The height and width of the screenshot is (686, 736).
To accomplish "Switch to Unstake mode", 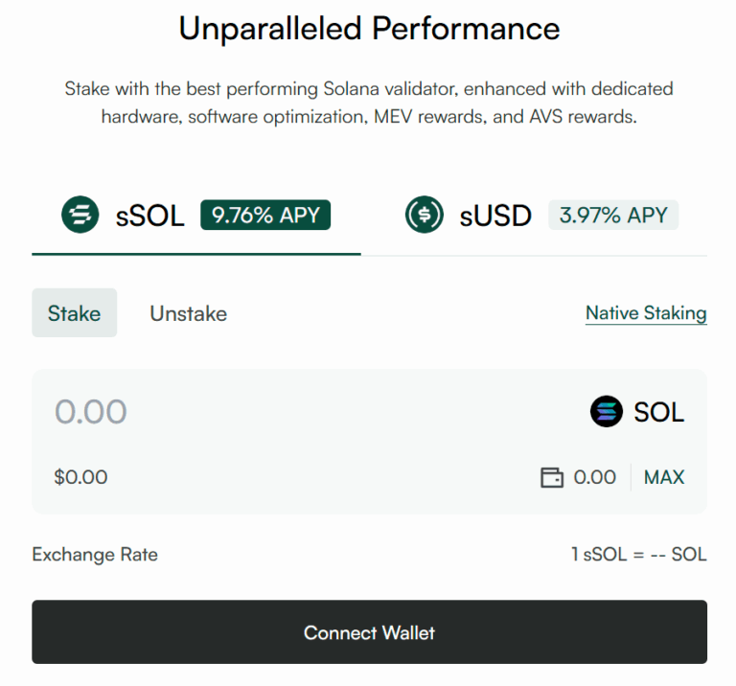I will click(x=189, y=313).
